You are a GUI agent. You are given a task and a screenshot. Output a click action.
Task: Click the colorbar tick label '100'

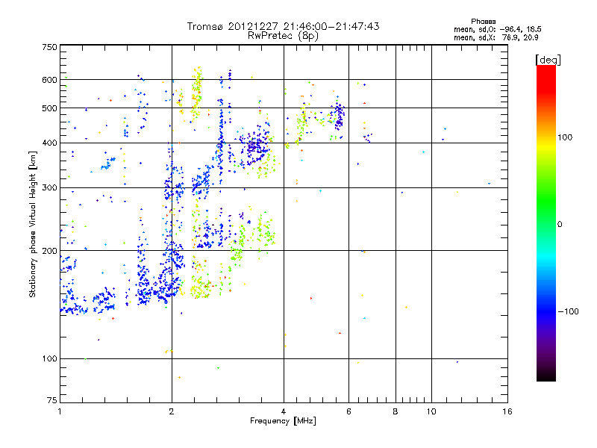pyautogui.click(x=565, y=137)
